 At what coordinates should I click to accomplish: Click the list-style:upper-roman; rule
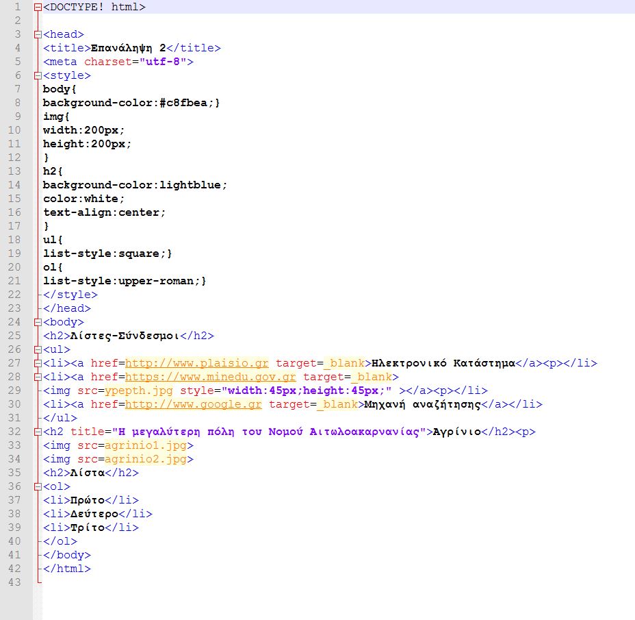click(x=125, y=281)
